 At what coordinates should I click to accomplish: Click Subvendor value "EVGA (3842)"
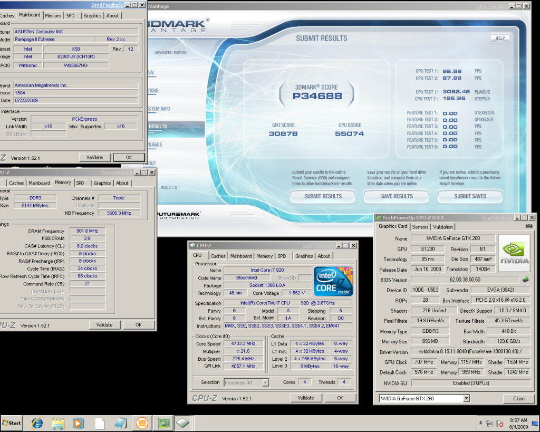pyautogui.click(x=500, y=290)
